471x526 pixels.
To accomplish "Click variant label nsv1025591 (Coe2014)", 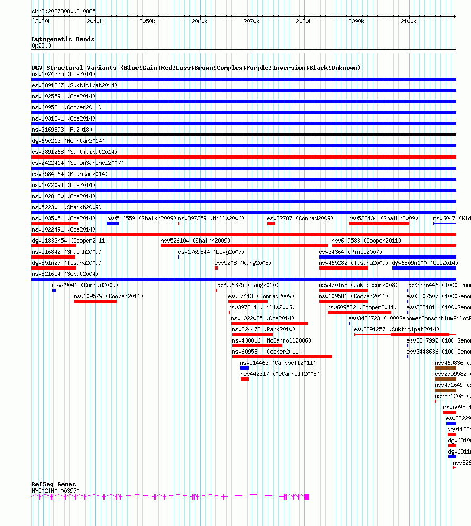I will point(64,96).
